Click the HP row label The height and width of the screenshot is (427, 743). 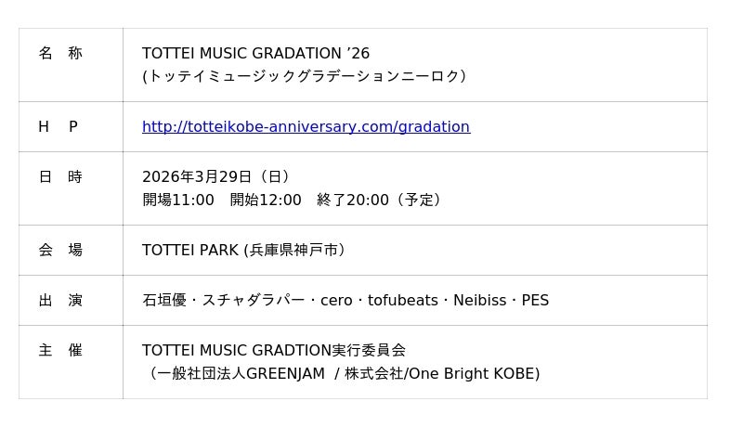click(x=59, y=126)
